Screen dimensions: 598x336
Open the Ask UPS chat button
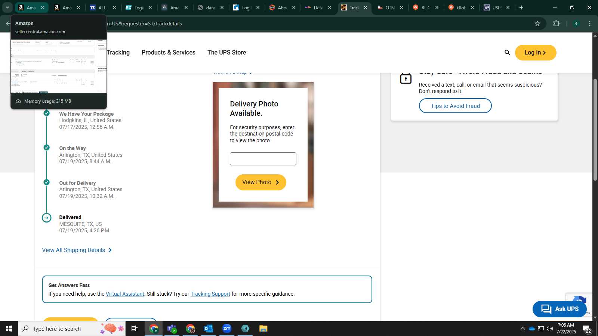point(560,309)
